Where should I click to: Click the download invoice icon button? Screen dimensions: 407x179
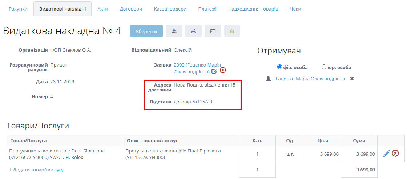[x=174, y=31]
